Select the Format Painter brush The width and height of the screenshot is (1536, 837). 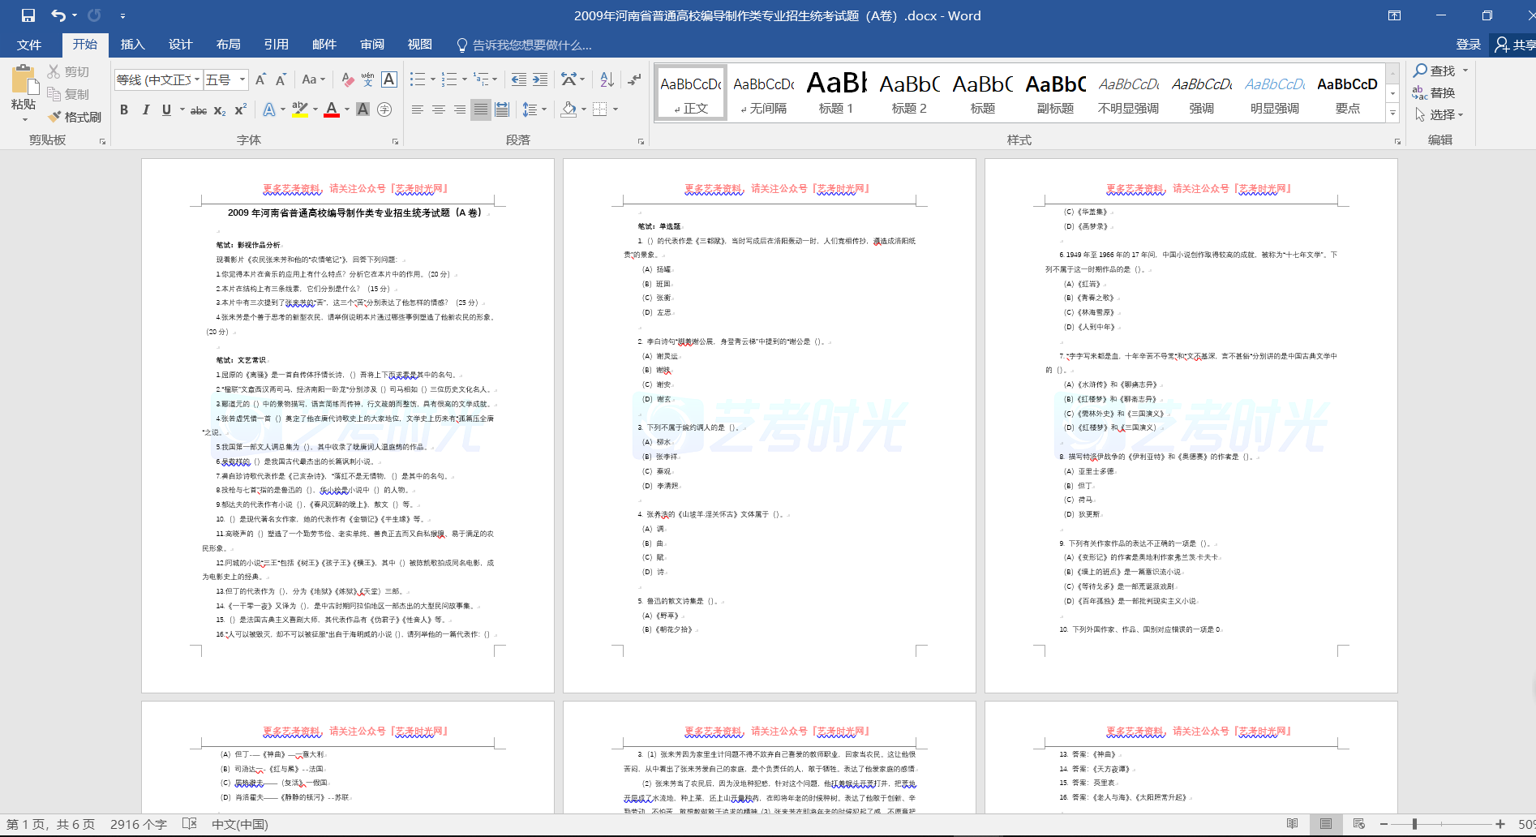click(75, 117)
